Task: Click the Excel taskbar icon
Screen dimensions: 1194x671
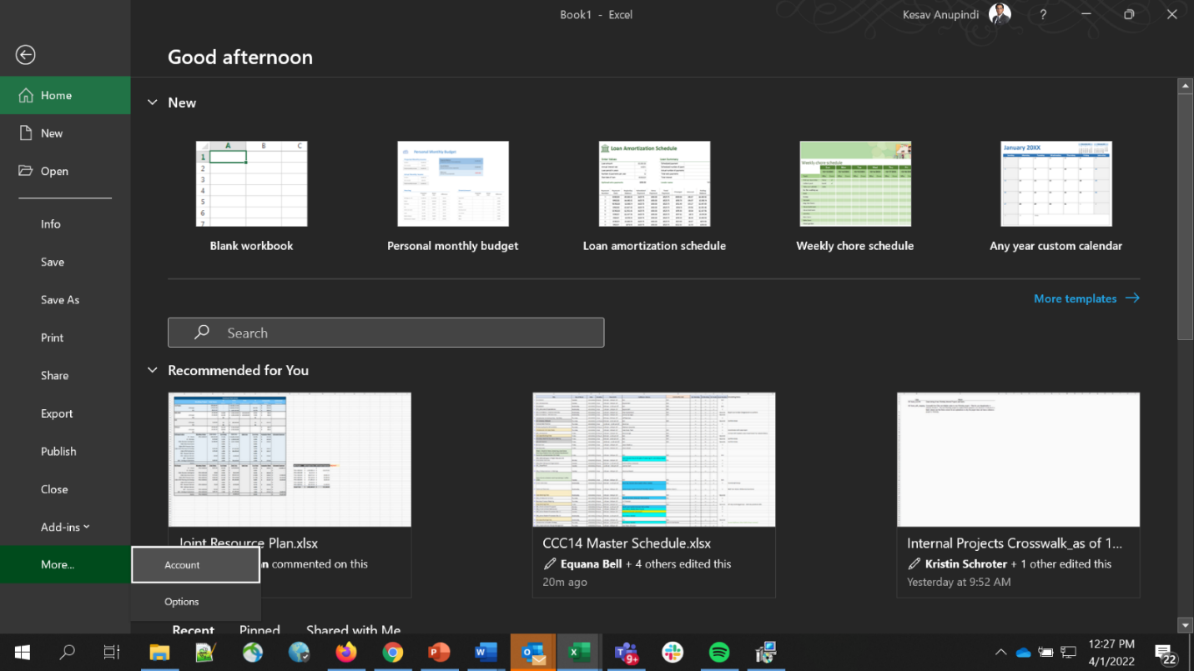Action: tap(579, 653)
